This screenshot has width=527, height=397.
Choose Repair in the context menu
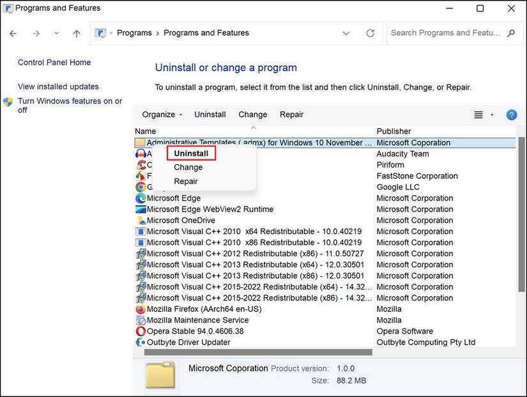pyautogui.click(x=186, y=181)
